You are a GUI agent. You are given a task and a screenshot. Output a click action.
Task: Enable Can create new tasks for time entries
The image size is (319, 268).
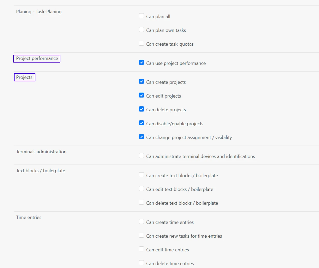coord(141,235)
